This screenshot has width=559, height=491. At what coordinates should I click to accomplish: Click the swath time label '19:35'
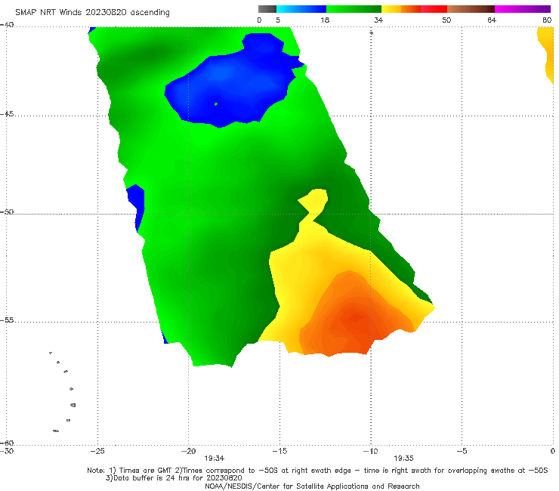coord(403,459)
